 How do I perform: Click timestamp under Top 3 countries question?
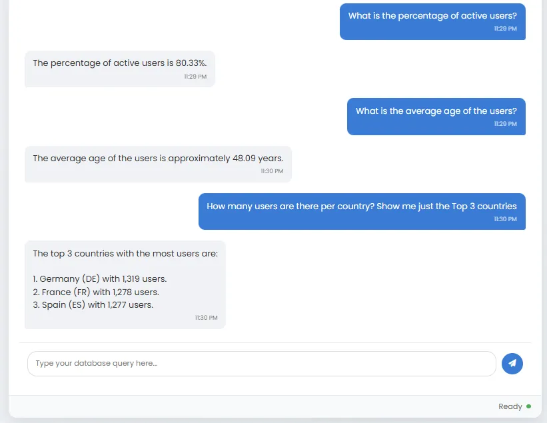point(505,219)
